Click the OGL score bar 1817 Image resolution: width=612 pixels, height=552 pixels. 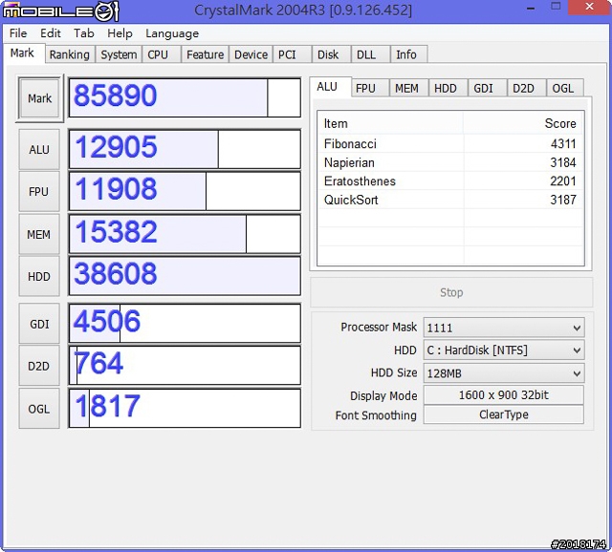185,408
